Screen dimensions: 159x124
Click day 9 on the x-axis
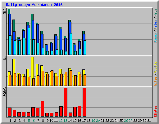[x=48, y=121]
